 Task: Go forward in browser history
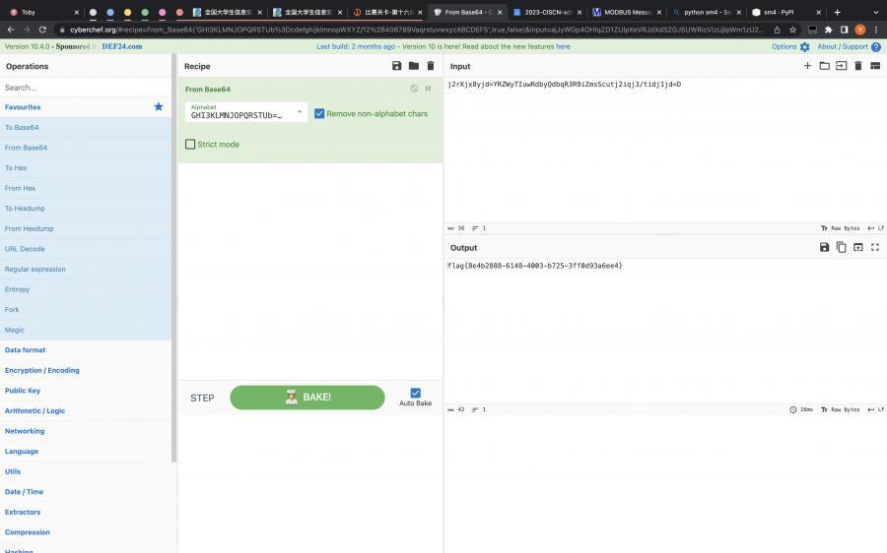(27, 30)
